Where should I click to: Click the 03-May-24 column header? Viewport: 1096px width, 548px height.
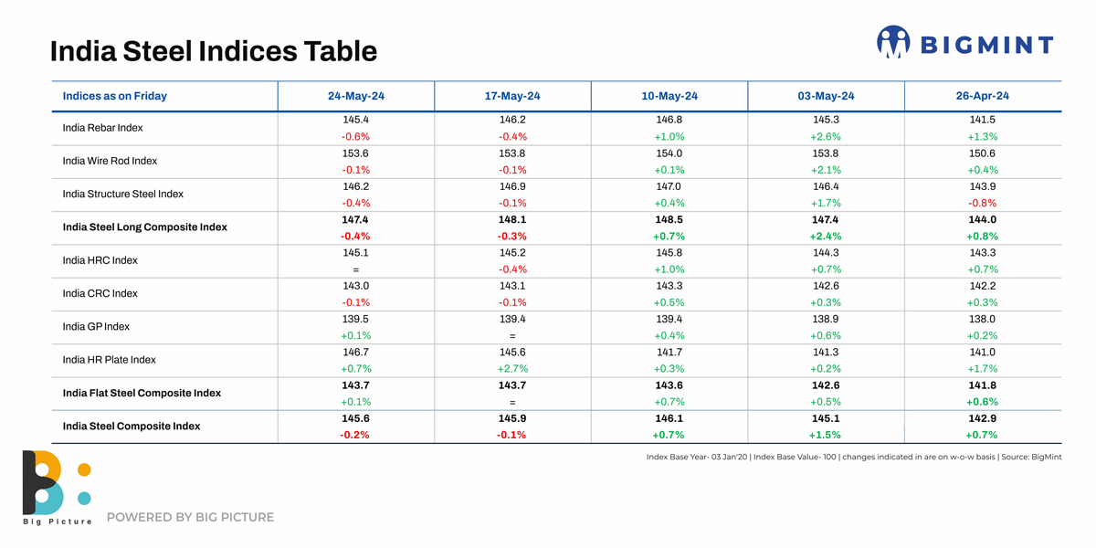[826, 96]
